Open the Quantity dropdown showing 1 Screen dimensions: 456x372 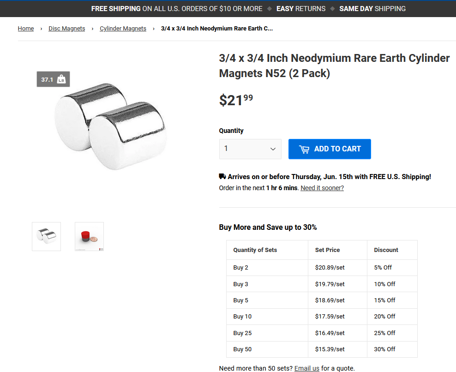[250, 149]
